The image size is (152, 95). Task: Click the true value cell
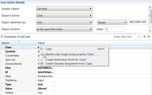click(x=46, y=93)
